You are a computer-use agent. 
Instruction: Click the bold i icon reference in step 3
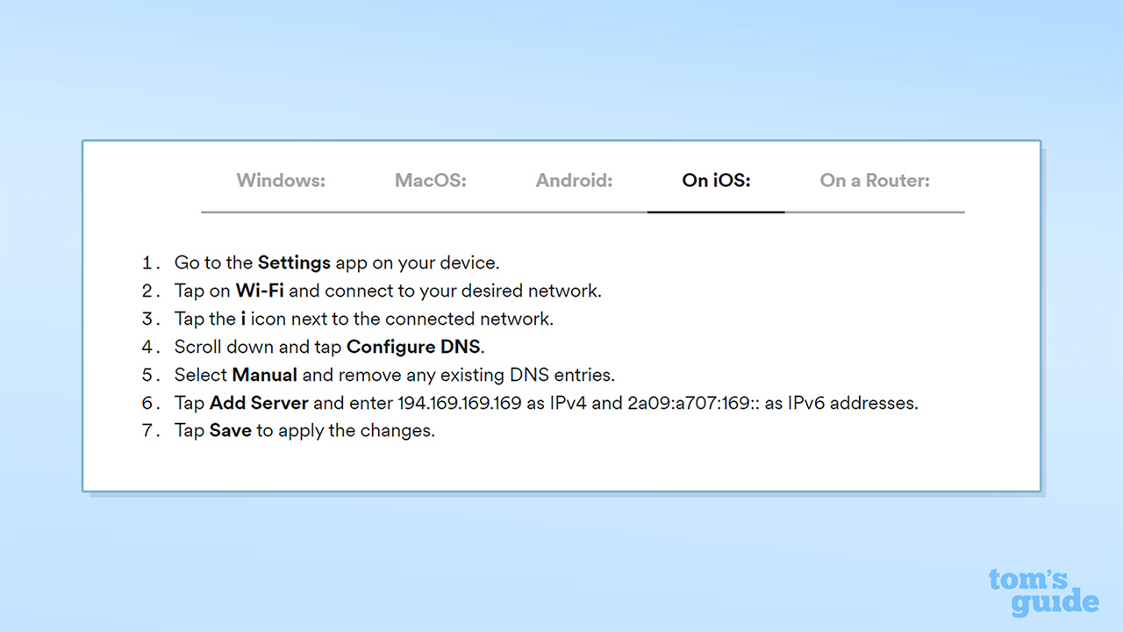tap(243, 319)
